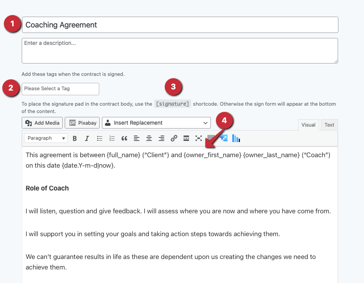Insert a numbered list
Image resolution: width=364 pixels, height=283 pixels.
112,138
